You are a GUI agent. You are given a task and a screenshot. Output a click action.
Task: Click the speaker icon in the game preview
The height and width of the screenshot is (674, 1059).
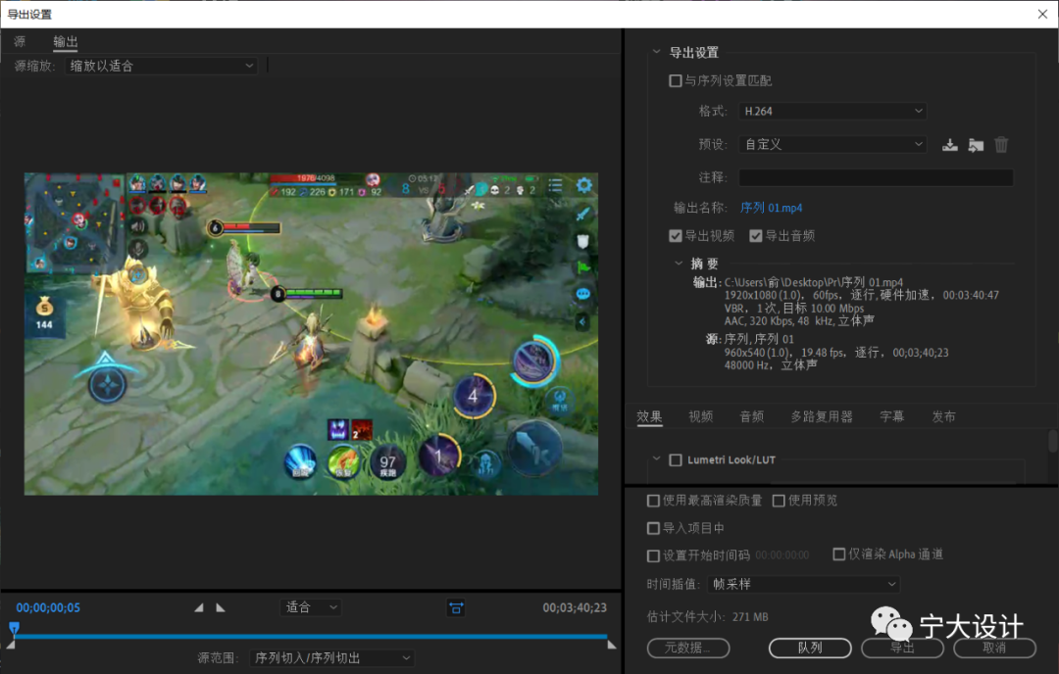tap(138, 226)
